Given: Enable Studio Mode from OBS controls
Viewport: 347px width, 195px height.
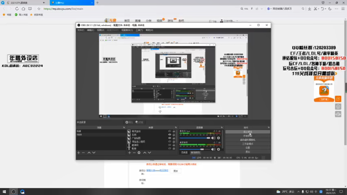Looking at the screenshot, I should tap(248, 144).
